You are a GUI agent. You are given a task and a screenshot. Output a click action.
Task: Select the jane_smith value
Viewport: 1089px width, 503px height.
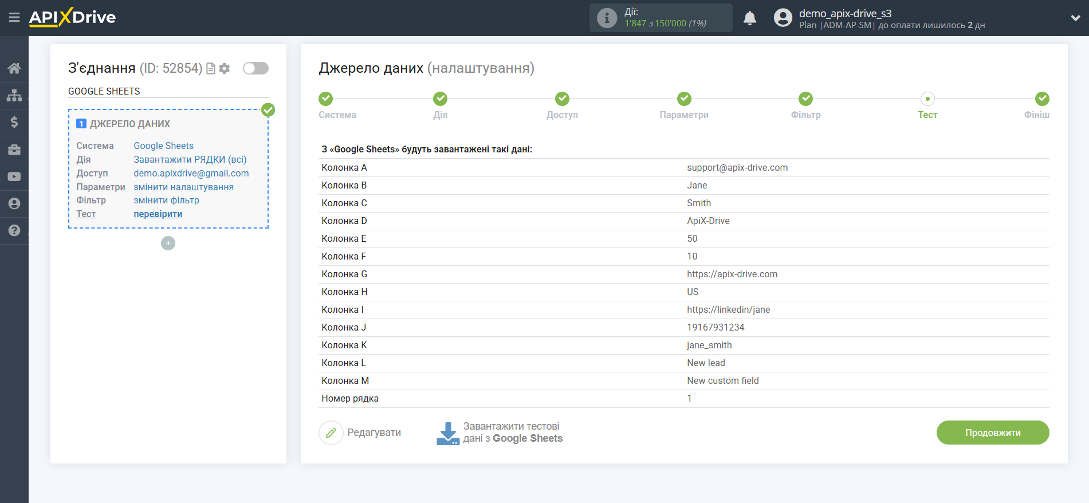(x=709, y=345)
